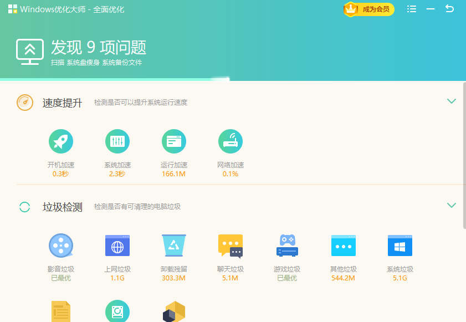
Task: Click the 运行加速 memory boost icon
Action: (x=174, y=141)
